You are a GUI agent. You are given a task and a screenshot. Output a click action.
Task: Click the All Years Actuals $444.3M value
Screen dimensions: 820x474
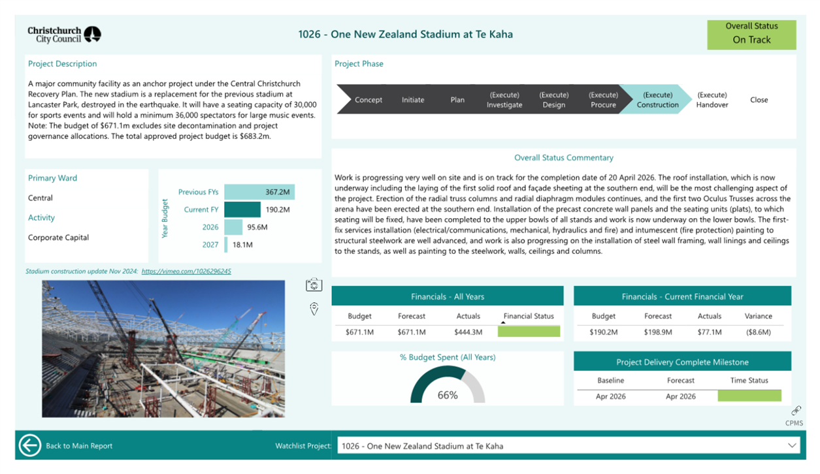tap(468, 332)
